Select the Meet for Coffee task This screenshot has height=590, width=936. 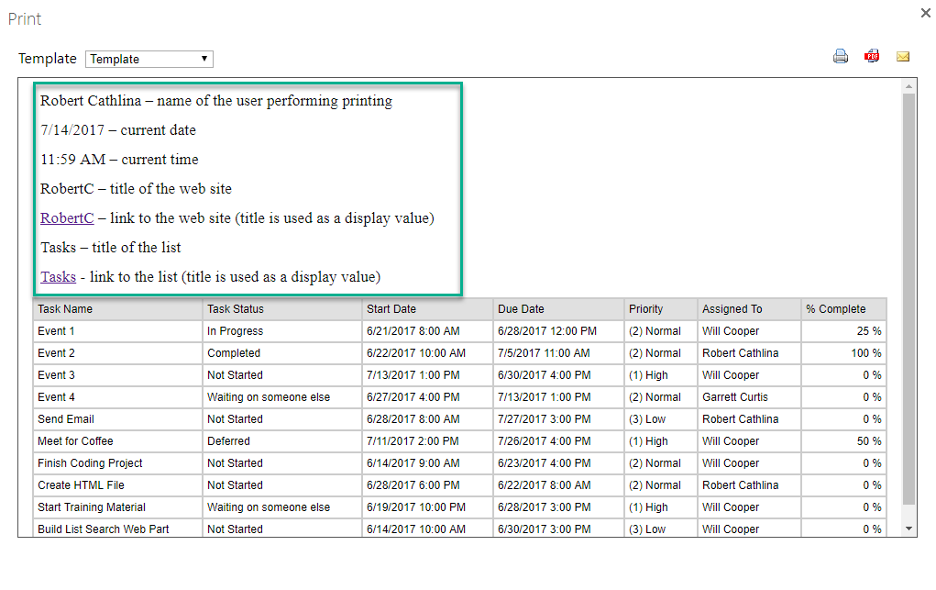pyautogui.click(x=75, y=441)
